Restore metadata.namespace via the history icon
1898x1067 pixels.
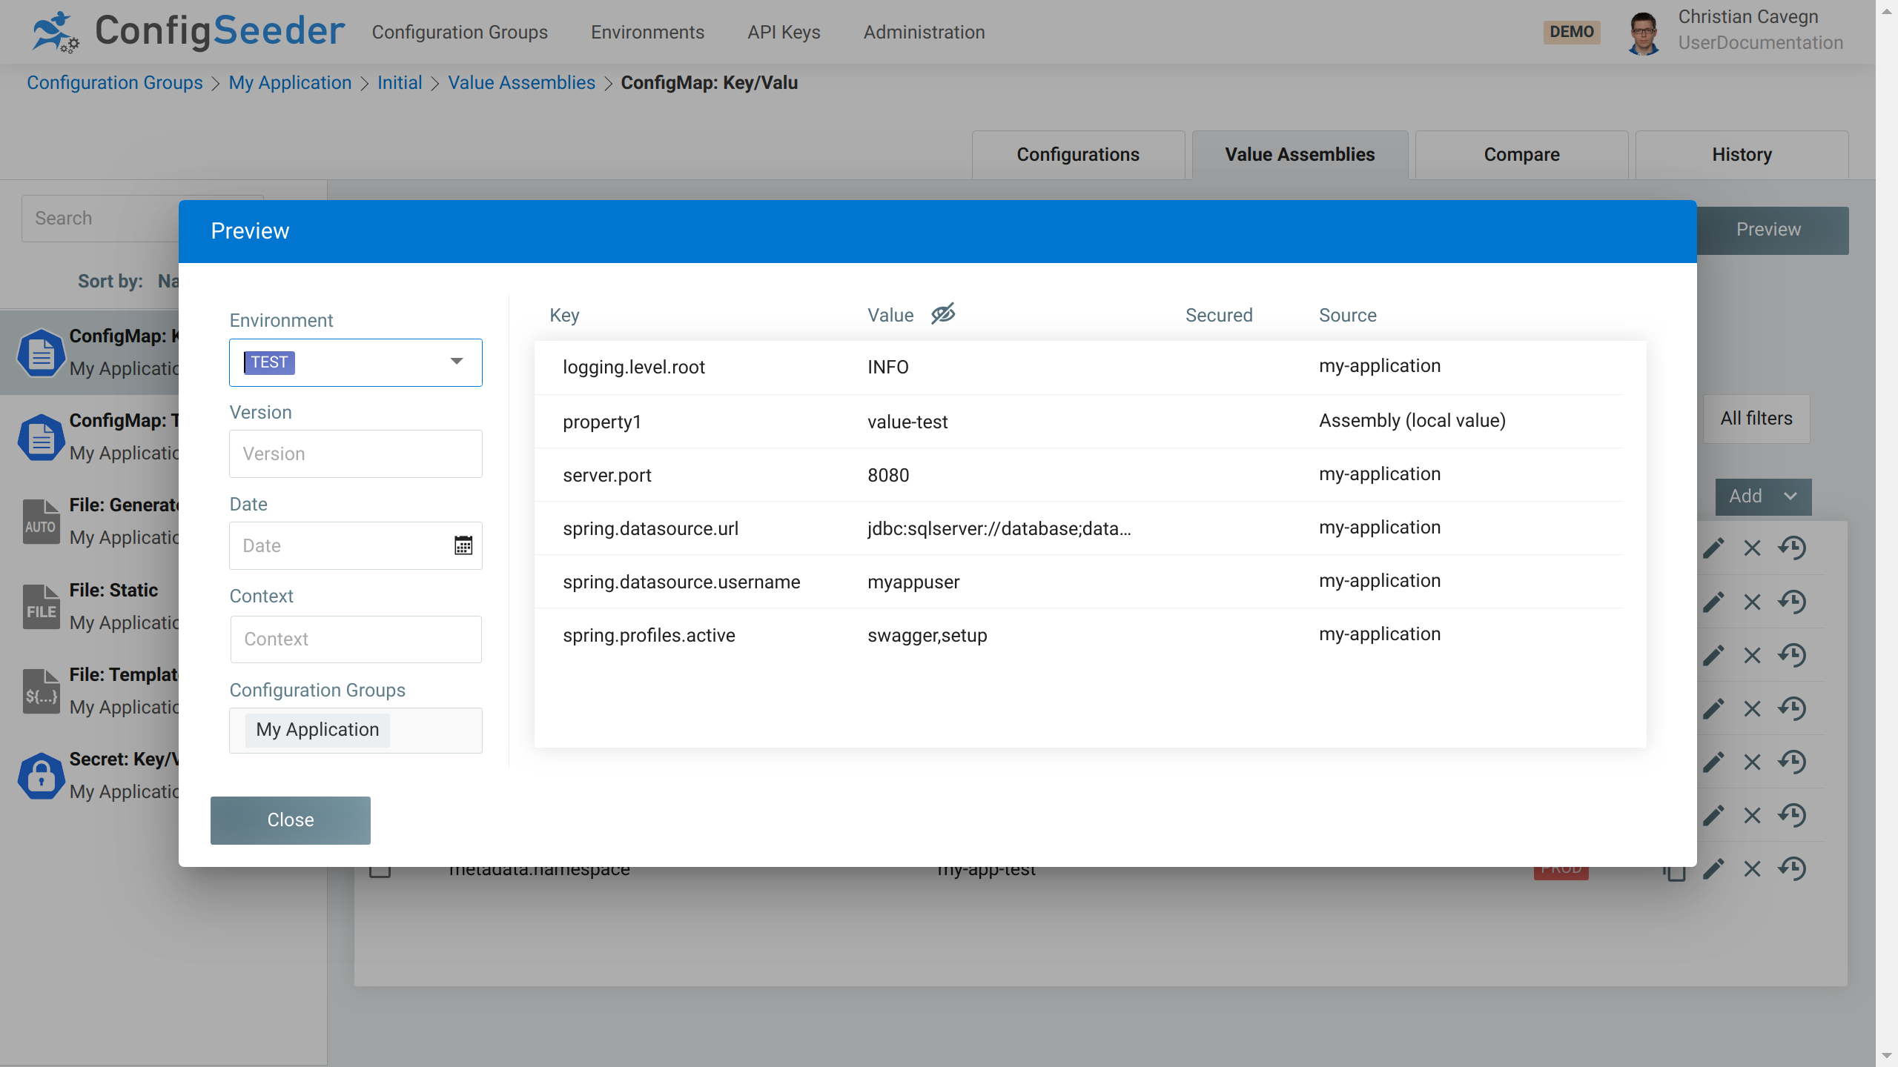click(x=1793, y=868)
